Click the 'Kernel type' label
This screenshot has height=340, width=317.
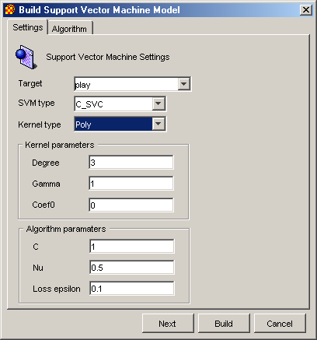point(40,124)
